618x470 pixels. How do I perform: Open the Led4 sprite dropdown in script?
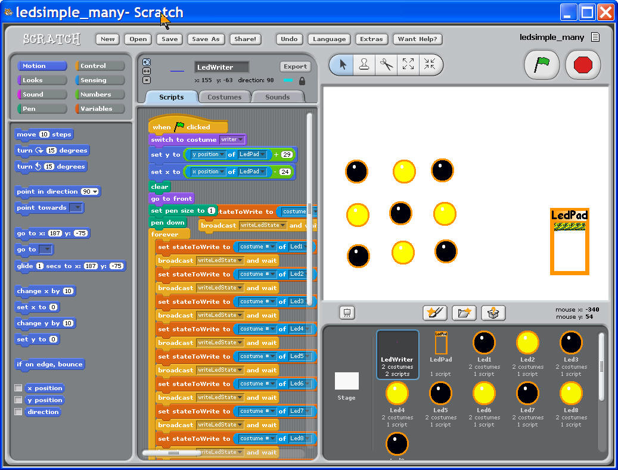300,329
